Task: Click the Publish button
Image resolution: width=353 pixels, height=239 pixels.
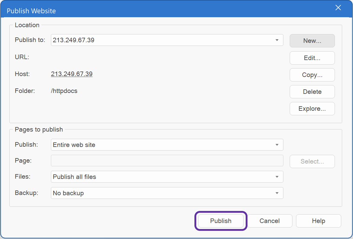Action: (221, 221)
